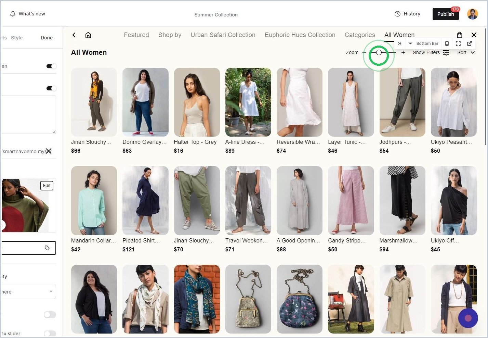488x338 pixels.
Task: Open History
Action: click(407, 14)
